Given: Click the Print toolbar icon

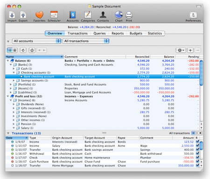Looking at the screenshot, I should (129, 15).
